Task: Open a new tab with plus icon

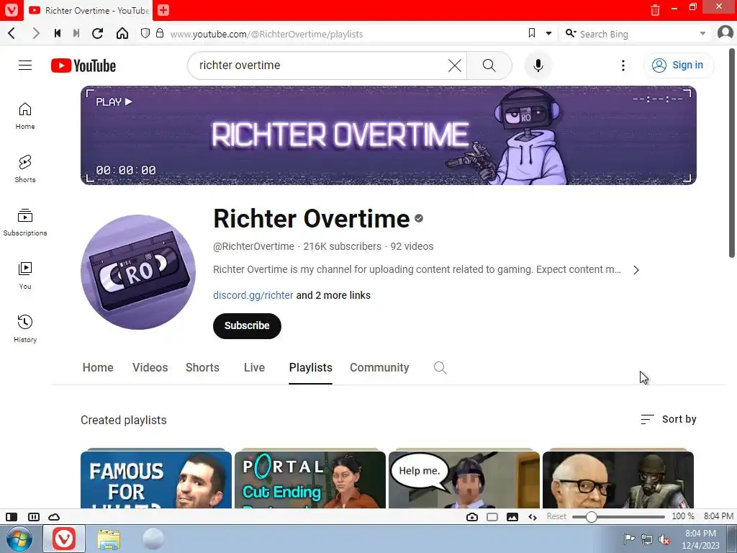Action: click(x=163, y=10)
